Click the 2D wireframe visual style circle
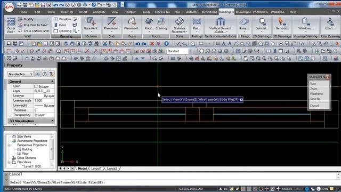 pyautogui.click(x=201, y=51)
